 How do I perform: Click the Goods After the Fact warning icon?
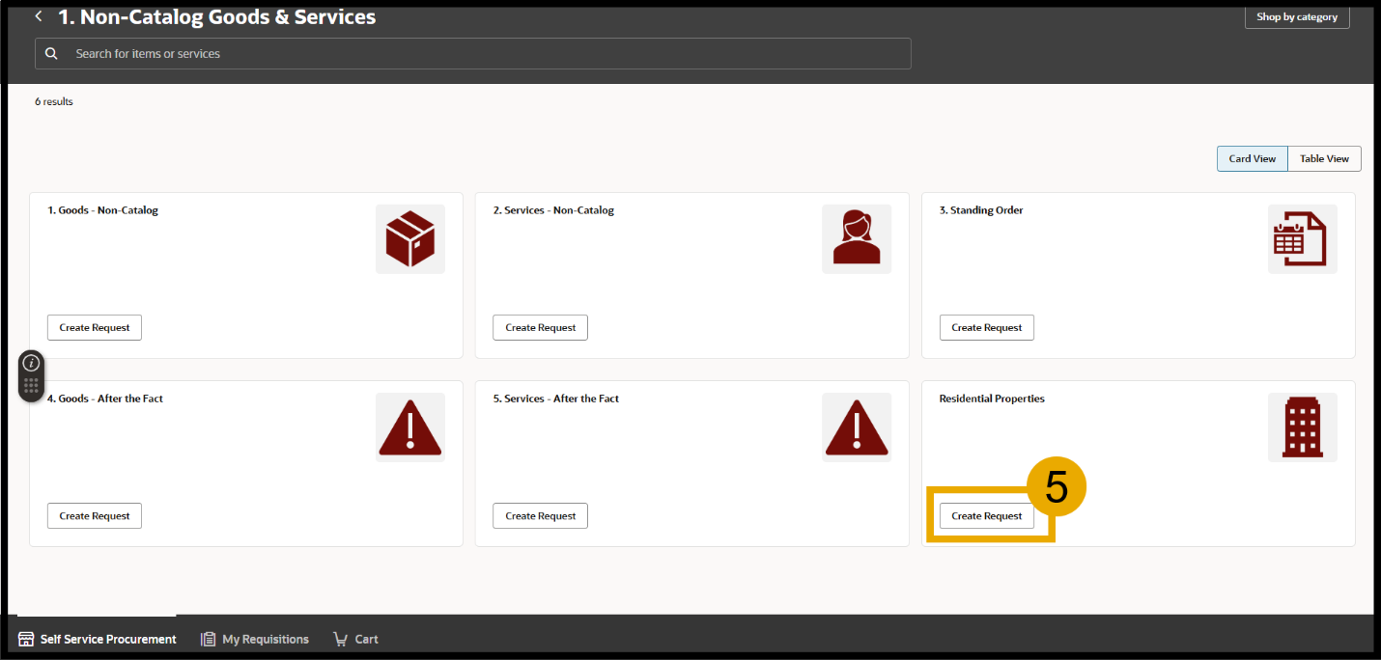coord(409,427)
